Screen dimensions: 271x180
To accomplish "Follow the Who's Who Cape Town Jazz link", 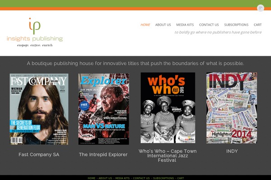I will click(168, 156).
